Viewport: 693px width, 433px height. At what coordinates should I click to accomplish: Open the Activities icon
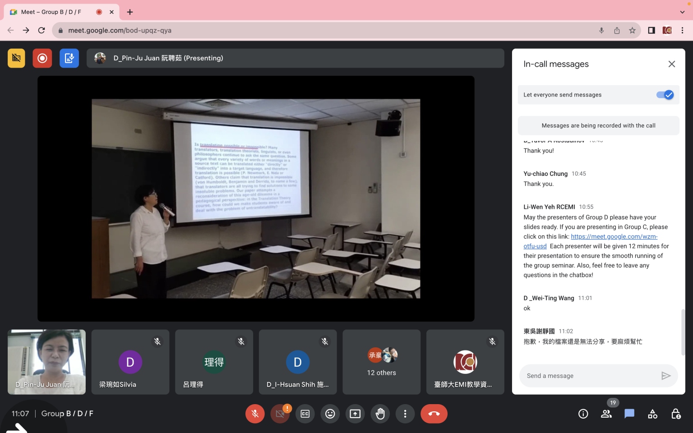point(652,414)
